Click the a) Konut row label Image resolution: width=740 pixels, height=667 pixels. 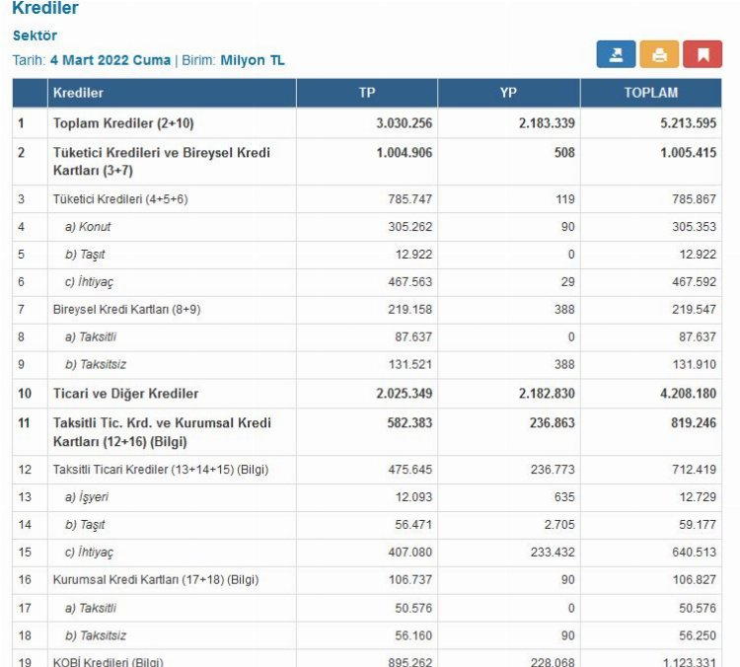(88, 227)
